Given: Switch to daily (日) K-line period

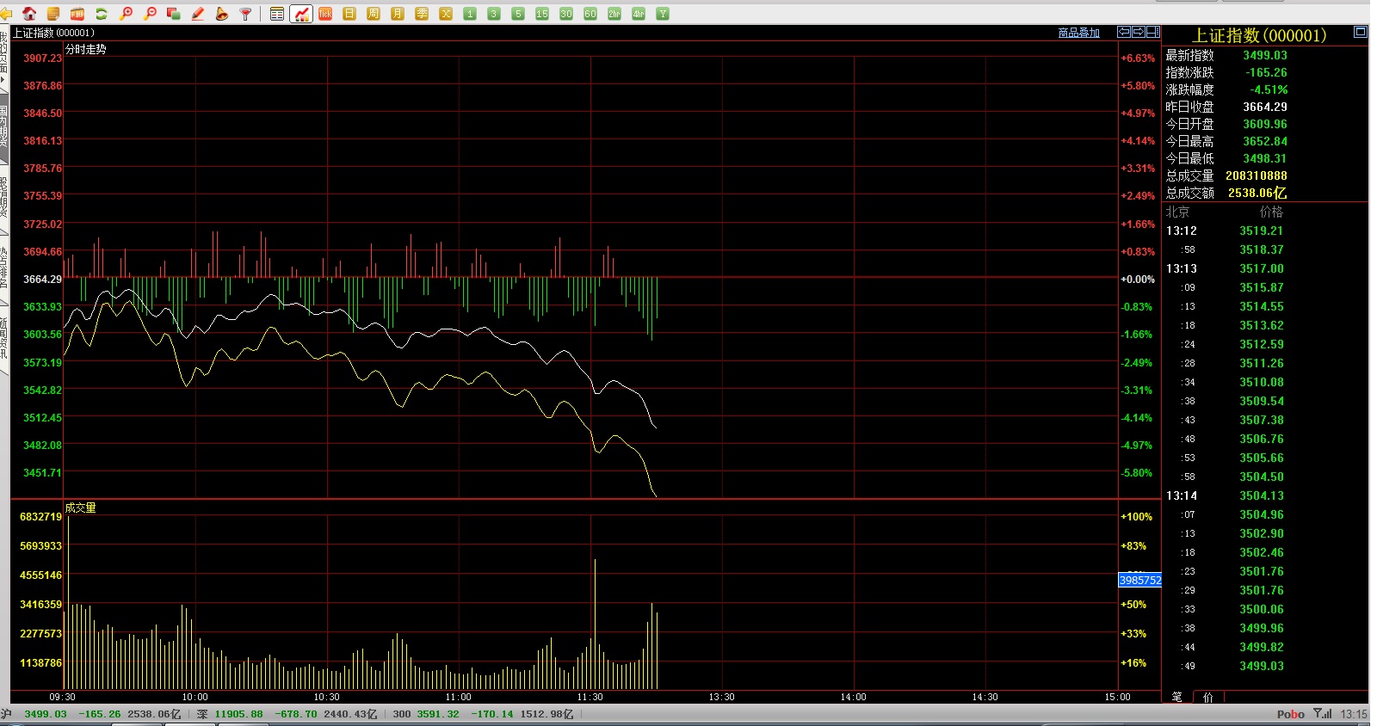Looking at the screenshot, I should point(349,14).
